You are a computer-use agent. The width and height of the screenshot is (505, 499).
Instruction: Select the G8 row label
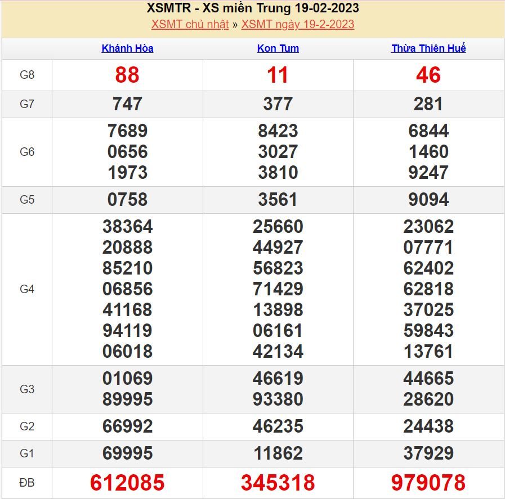point(27,75)
